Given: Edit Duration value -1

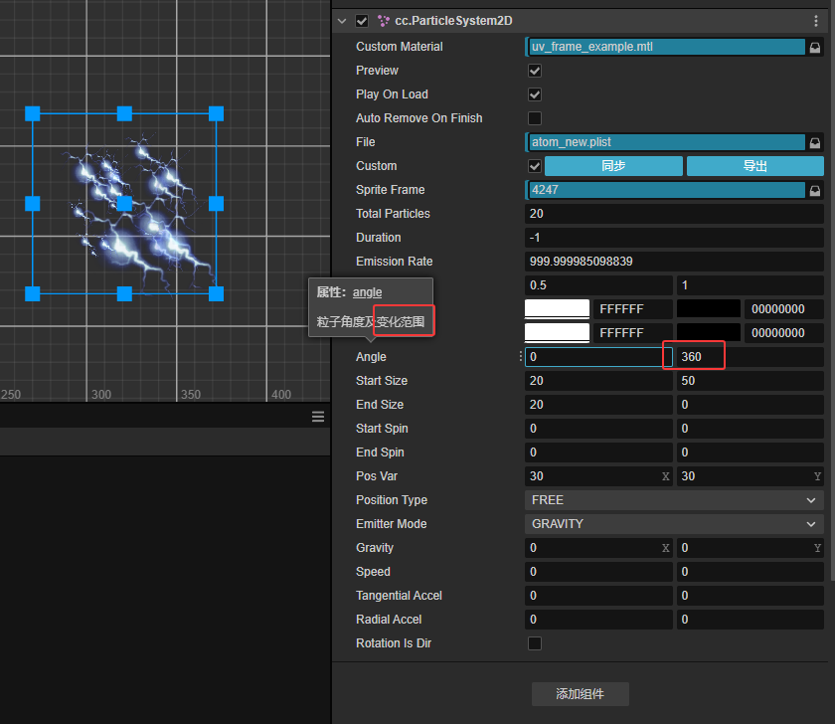Looking at the screenshot, I should [674, 238].
